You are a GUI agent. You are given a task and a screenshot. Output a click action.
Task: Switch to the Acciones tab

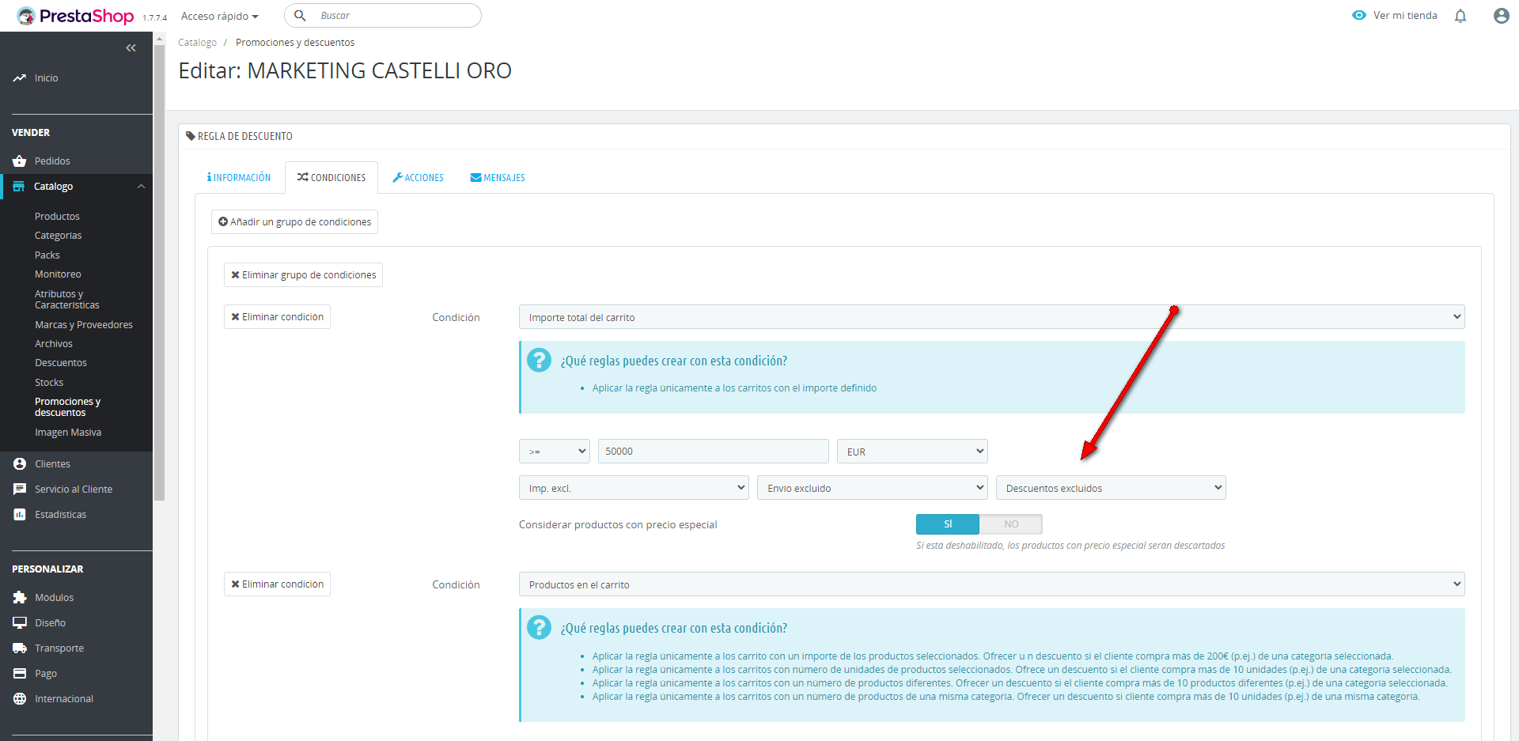pos(418,178)
